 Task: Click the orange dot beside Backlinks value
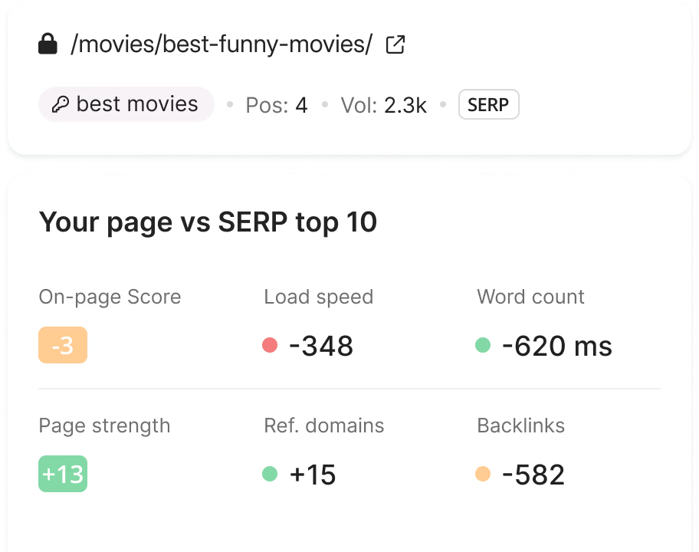[x=484, y=475]
